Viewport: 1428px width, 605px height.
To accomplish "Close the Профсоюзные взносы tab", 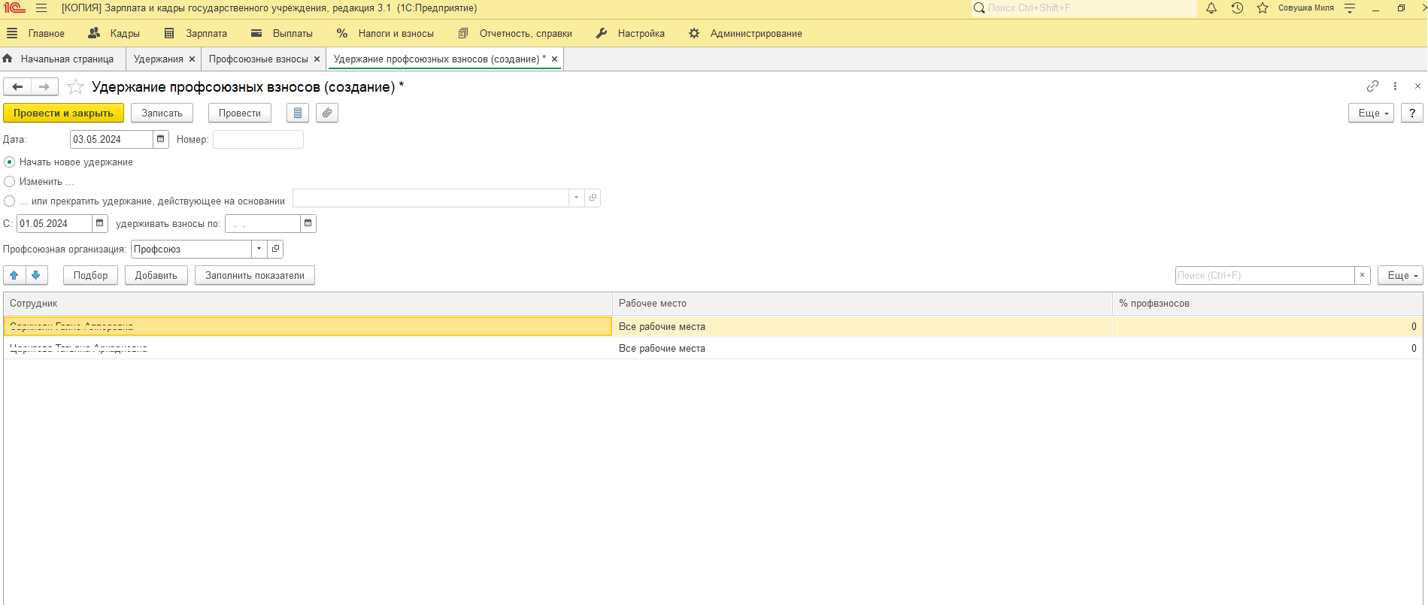I will click(x=317, y=59).
